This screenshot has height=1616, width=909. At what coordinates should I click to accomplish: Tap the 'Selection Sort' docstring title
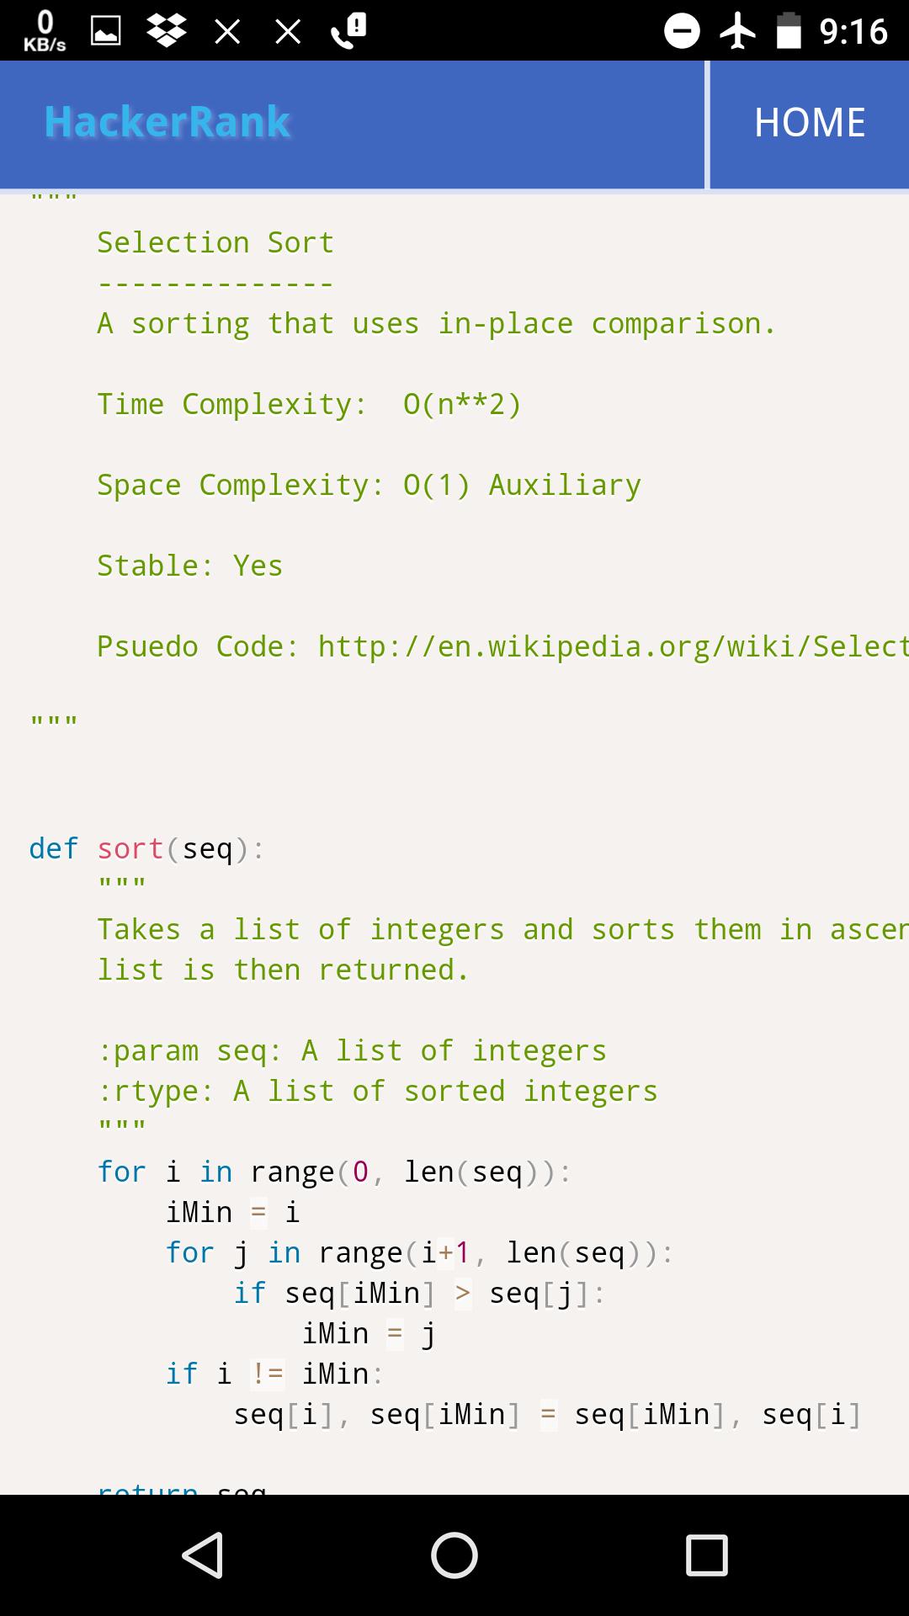point(215,242)
